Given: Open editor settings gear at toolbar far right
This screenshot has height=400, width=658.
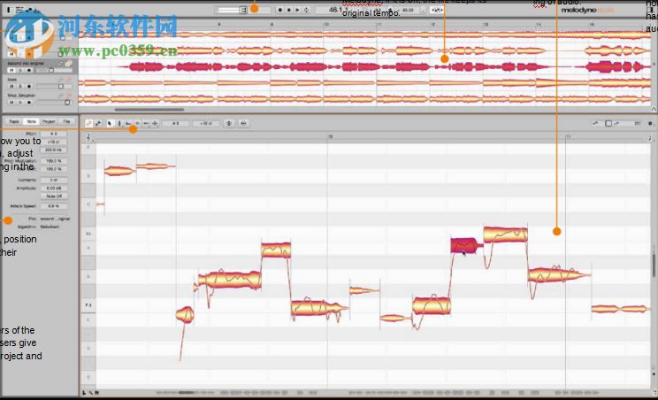Looking at the screenshot, I should 650,123.
